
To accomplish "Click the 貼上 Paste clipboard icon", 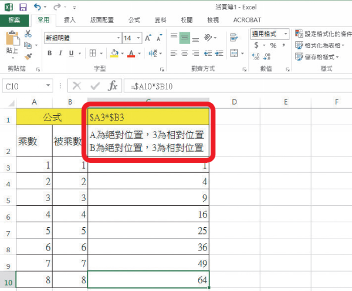I will 12,38.
